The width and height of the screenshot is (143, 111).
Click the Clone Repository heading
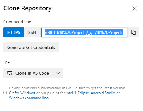(27, 8)
